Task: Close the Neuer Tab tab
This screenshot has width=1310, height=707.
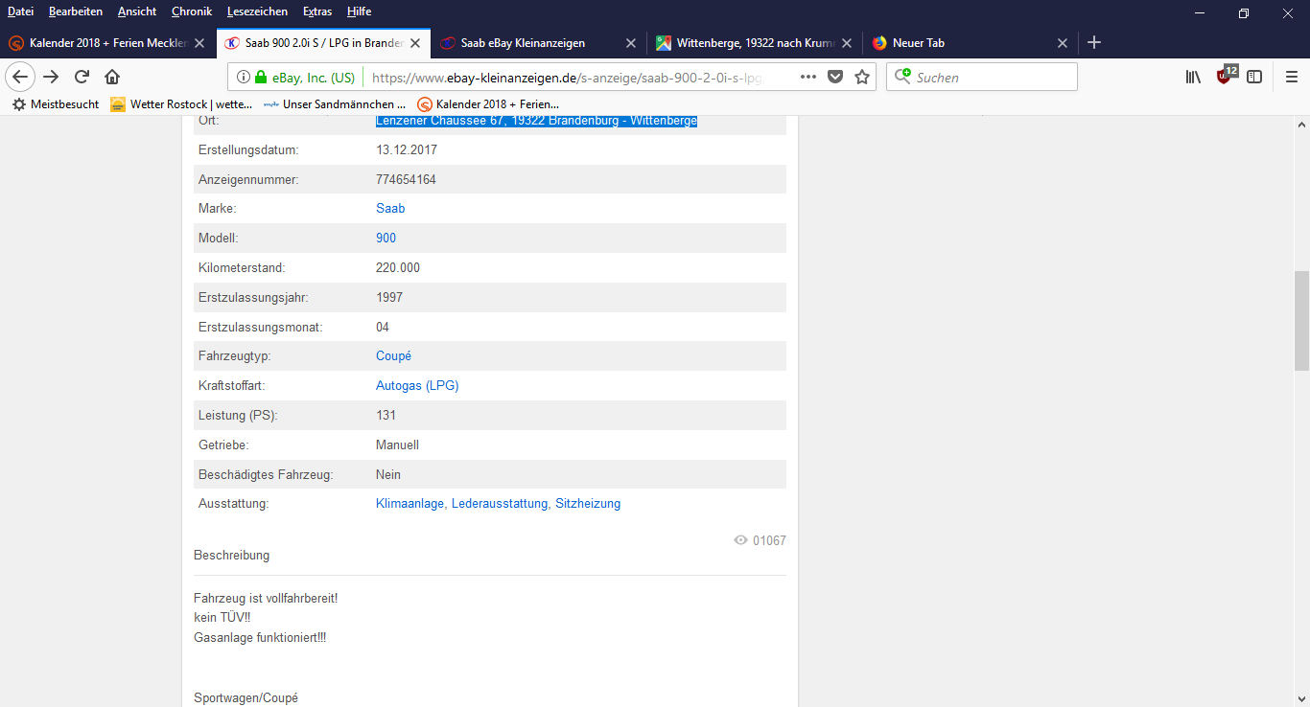Action: pyautogui.click(x=1063, y=43)
